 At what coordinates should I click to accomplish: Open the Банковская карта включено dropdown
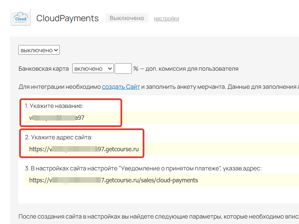(93, 69)
